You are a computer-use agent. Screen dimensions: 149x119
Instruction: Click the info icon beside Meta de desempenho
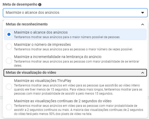(x=40, y=5)
